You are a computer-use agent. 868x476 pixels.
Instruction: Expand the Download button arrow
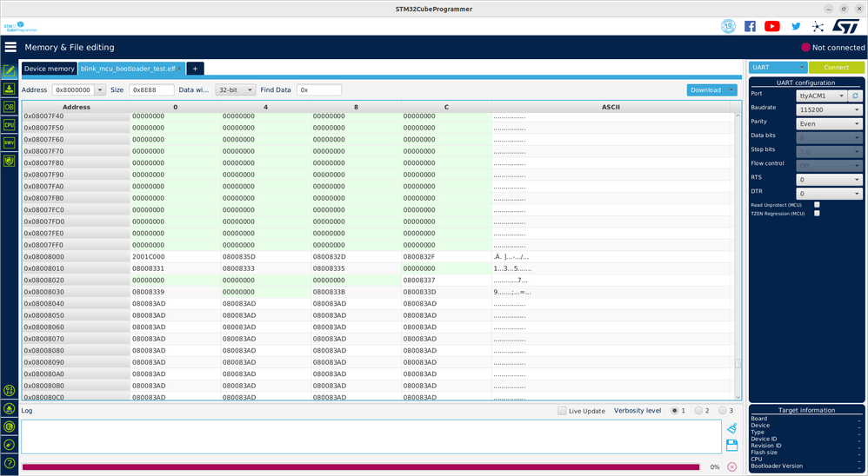pyautogui.click(x=731, y=89)
